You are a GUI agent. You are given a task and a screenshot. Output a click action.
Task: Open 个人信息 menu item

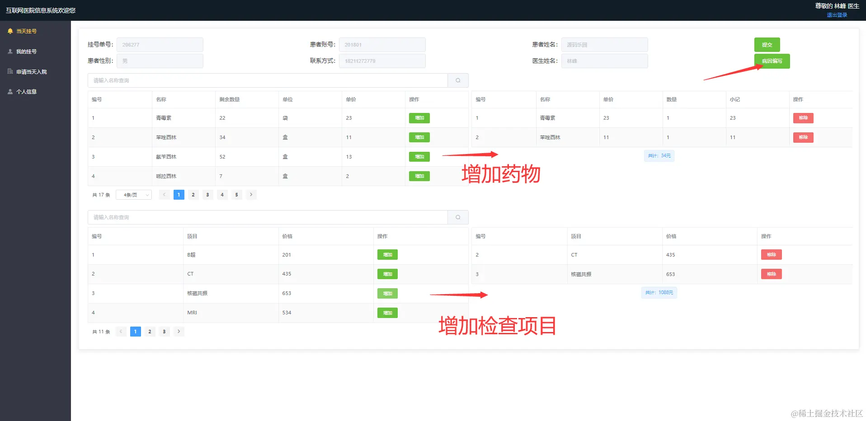35,92
